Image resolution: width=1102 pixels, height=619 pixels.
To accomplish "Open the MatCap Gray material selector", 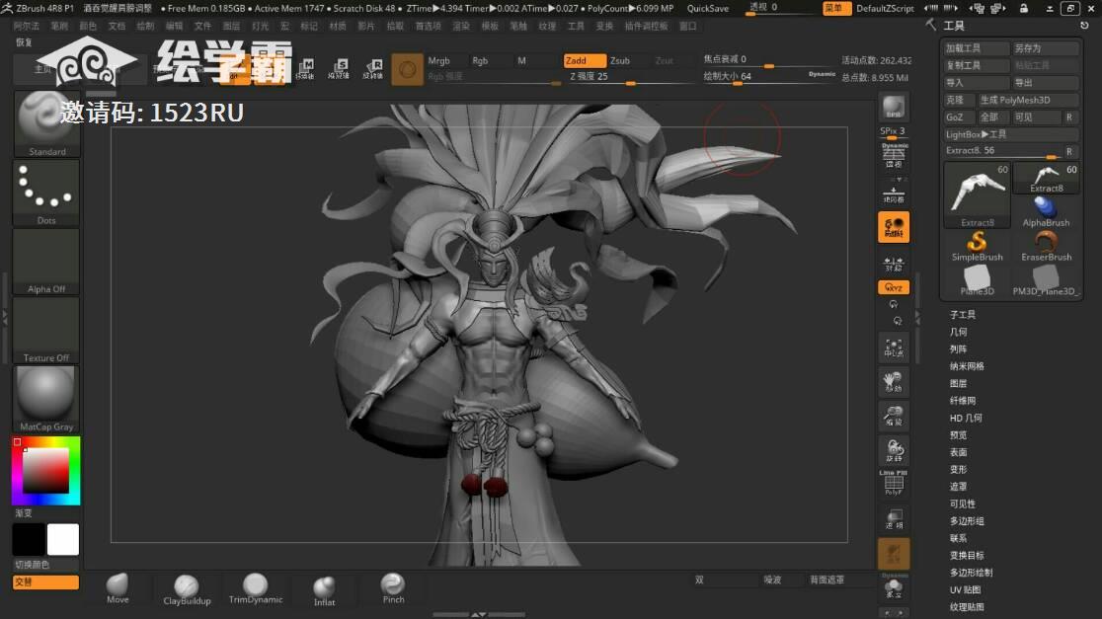I will 46,399.
